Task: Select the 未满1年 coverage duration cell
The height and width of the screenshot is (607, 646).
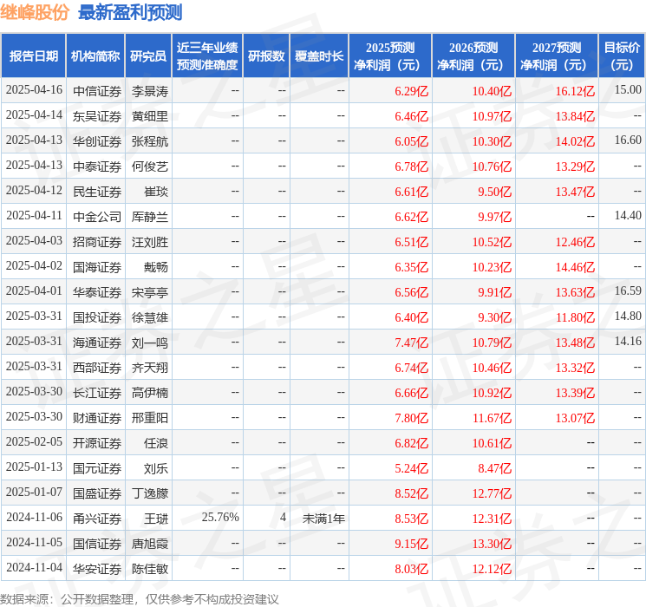Action: (x=323, y=519)
